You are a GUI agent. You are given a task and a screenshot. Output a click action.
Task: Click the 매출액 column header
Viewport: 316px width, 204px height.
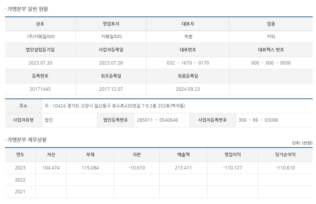(x=183, y=155)
